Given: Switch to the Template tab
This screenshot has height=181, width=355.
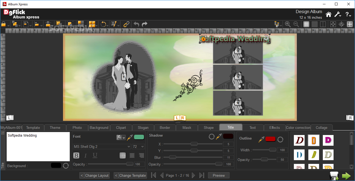Looking at the screenshot, I should (33, 128).
